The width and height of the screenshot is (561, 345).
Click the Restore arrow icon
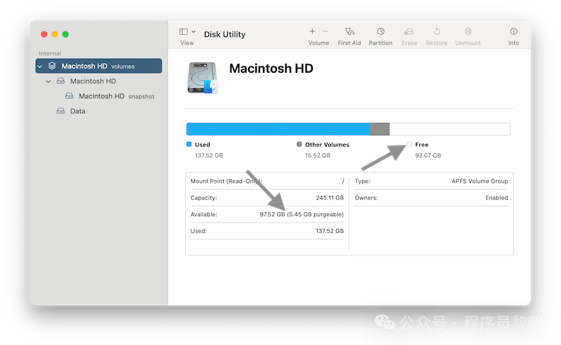(437, 31)
